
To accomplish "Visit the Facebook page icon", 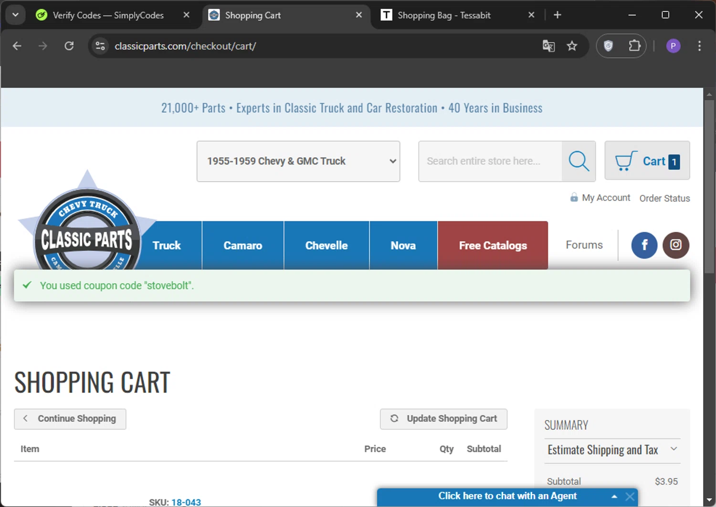I will pyautogui.click(x=644, y=245).
